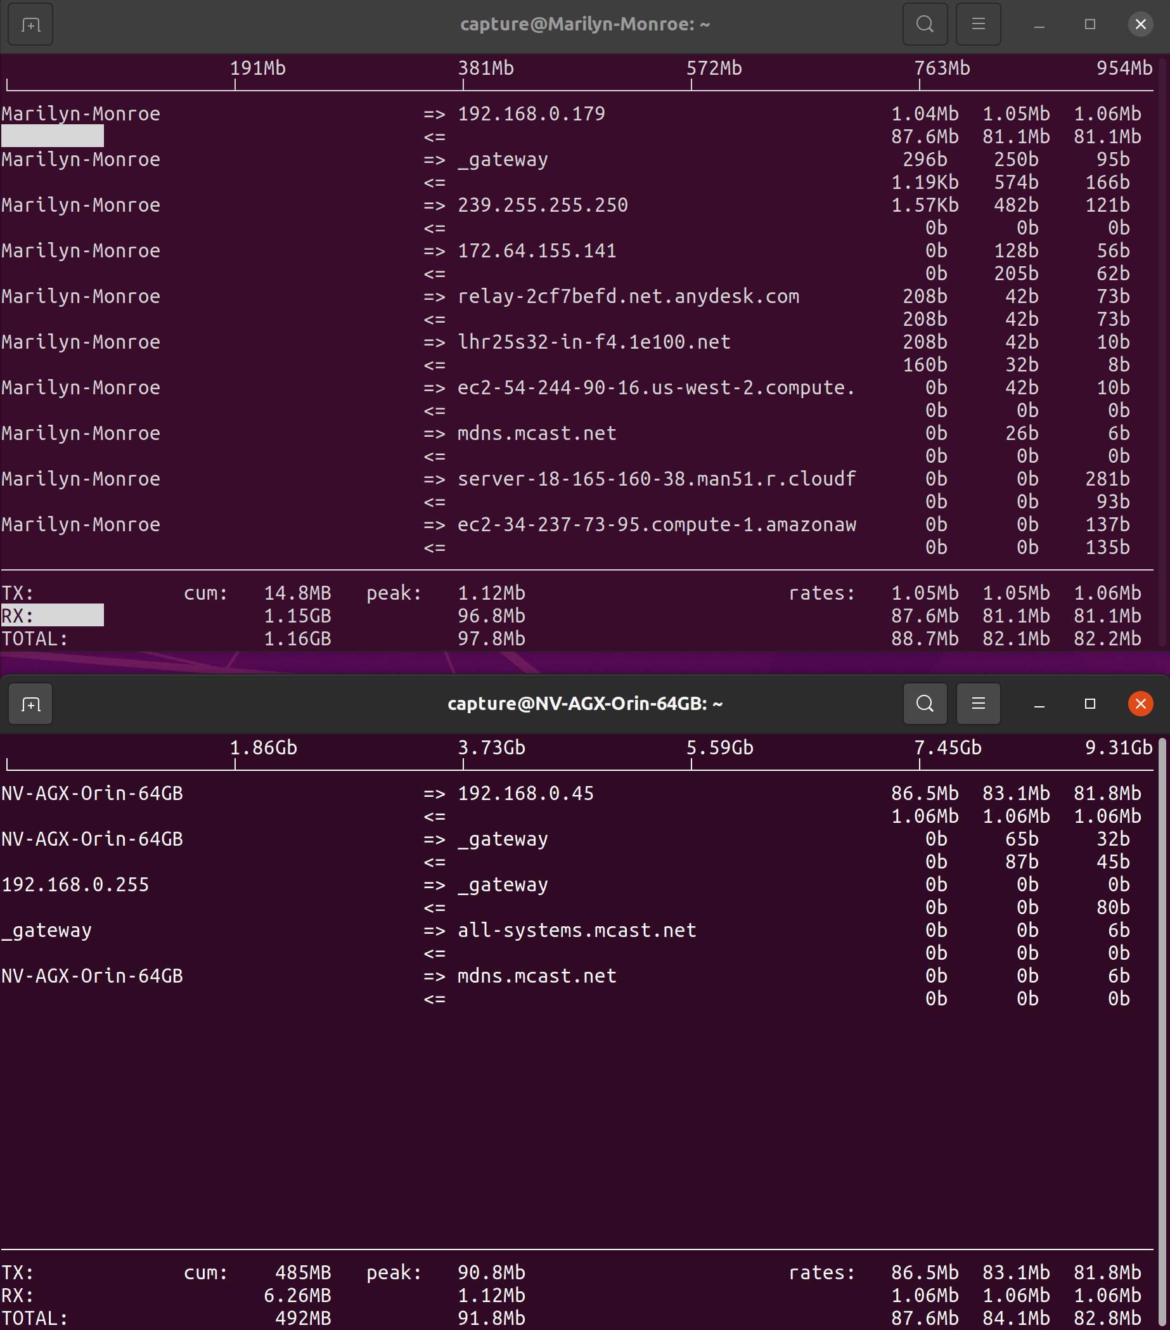This screenshot has width=1170, height=1330.
Task: Click the highlighted RX field
Action: point(52,615)
